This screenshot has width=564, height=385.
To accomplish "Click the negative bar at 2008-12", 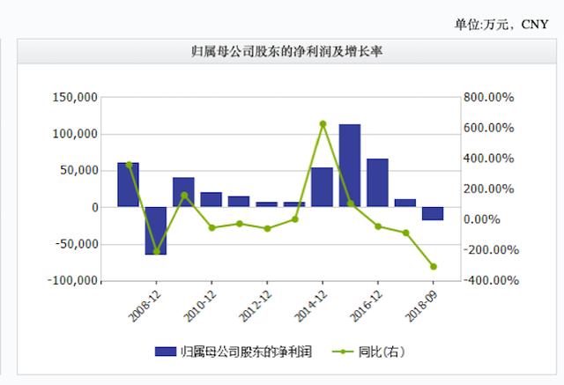I will [156, 231].
